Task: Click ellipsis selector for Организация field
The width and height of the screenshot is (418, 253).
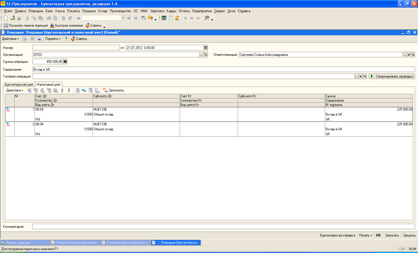Action: 201,55
